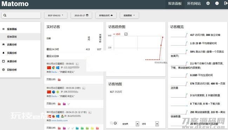
Task: Click the logout icon at top right
Action: point(226,4)
